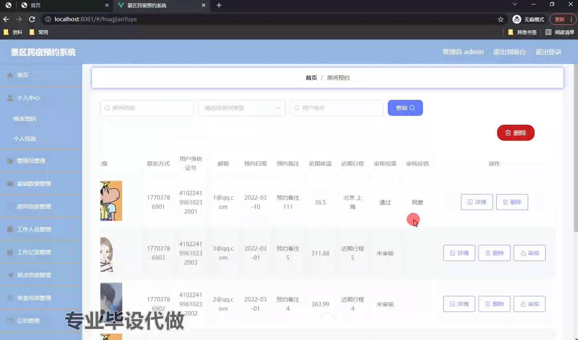Click the 工作人员管理 sidebar icon

tap(10, 229)
